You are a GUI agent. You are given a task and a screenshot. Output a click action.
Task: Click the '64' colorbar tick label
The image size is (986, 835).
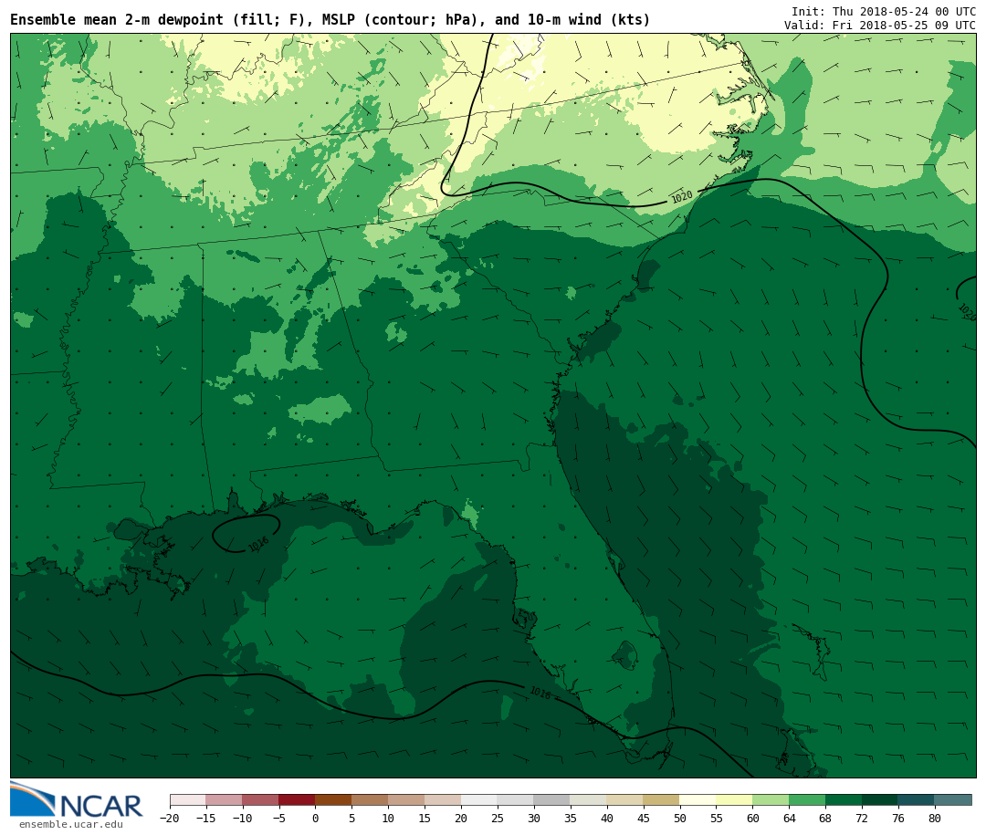click(x=789, y=818)
